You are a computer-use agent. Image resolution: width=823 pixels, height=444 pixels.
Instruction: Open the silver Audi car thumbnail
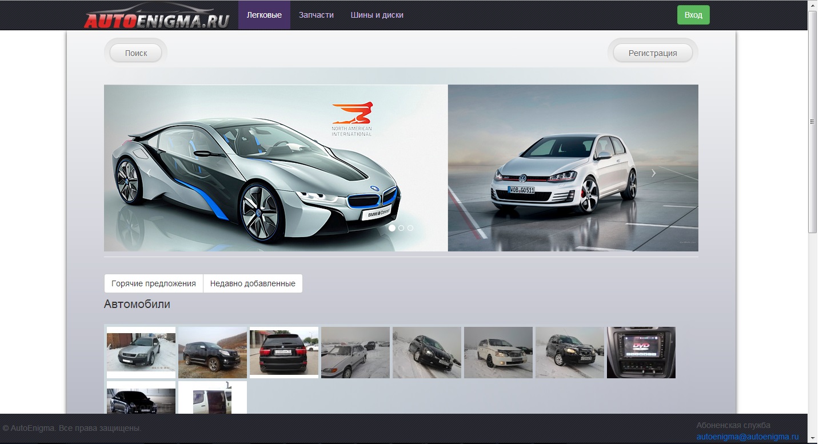141,353
